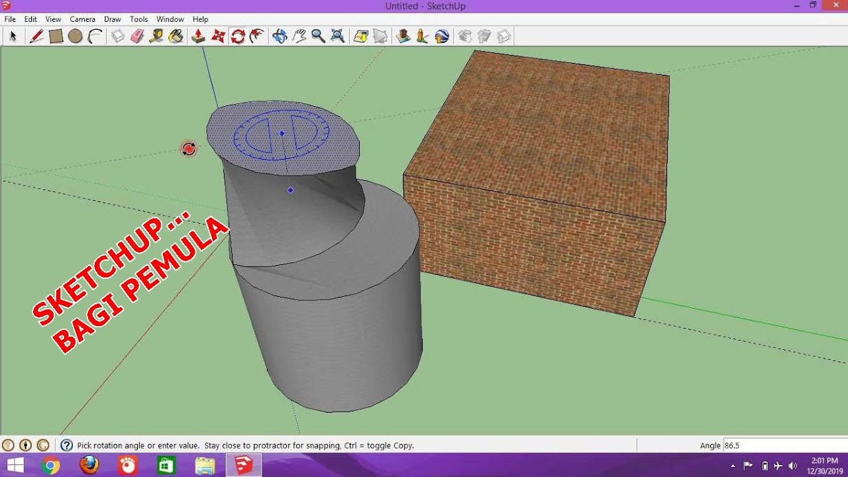Screen dimensions: 848x477
Task: Click the Rotate tool icon
Action: [238, 36]
